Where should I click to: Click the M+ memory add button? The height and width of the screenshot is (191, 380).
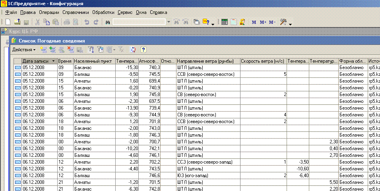pyautogui.click(x=263, y=22)
